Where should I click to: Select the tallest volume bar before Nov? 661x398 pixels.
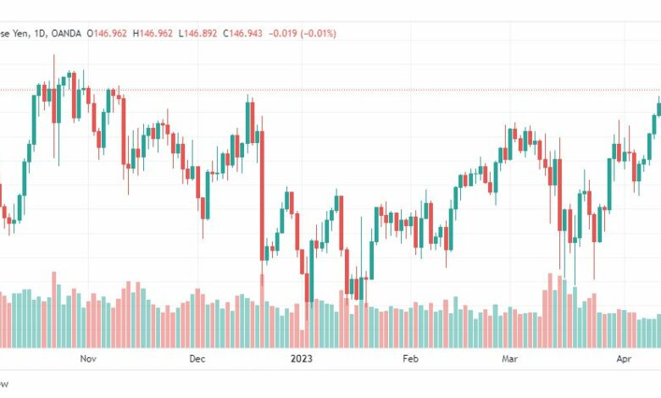(x=54, y=310)
